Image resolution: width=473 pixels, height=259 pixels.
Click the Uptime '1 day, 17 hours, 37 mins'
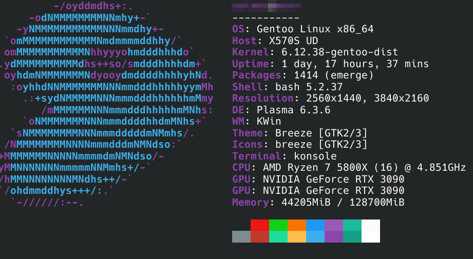coord(355,64)
